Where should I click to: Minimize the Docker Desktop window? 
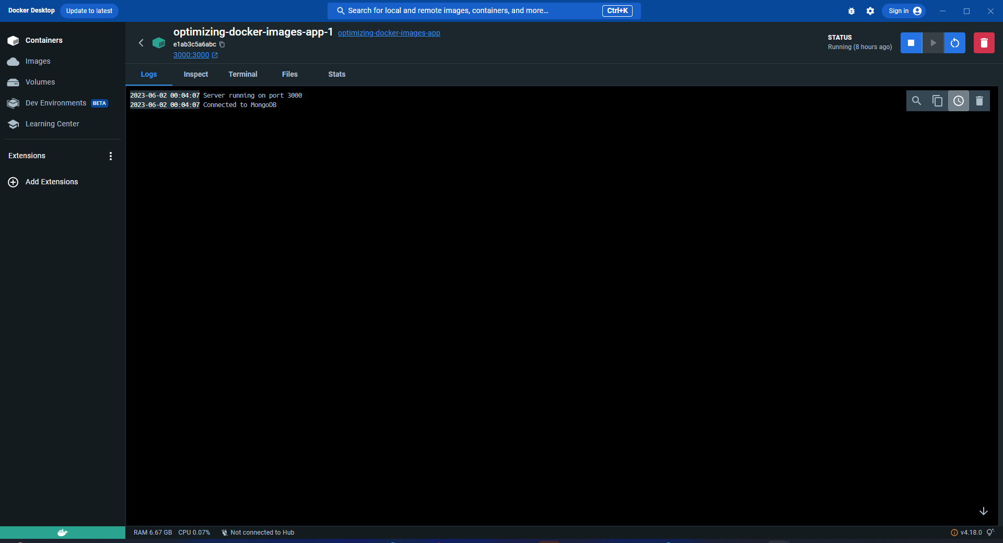(x=943, y=11)
